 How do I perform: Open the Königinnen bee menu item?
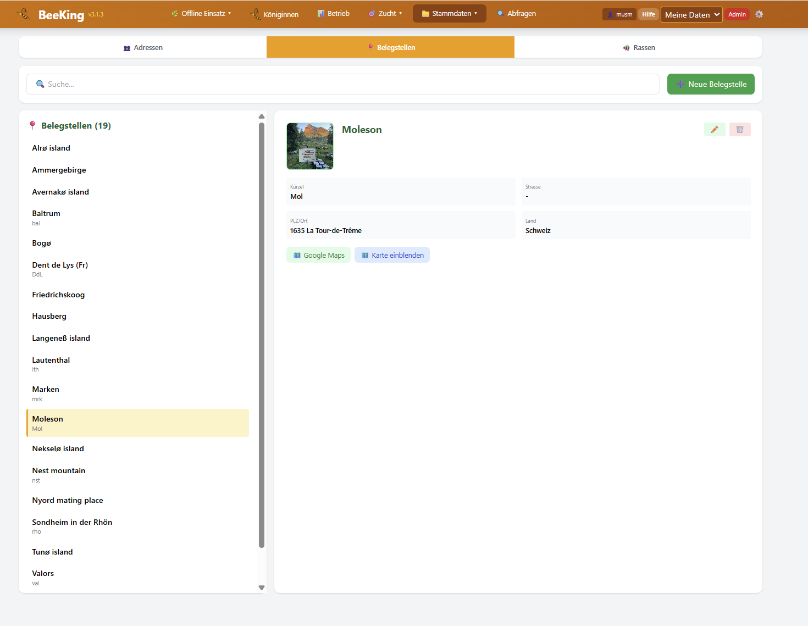(x=274, y=14)
